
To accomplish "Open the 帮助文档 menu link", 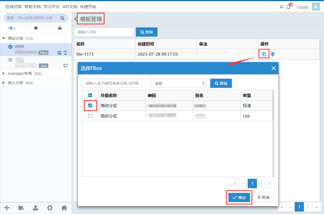I will click(x=32, y=7).
